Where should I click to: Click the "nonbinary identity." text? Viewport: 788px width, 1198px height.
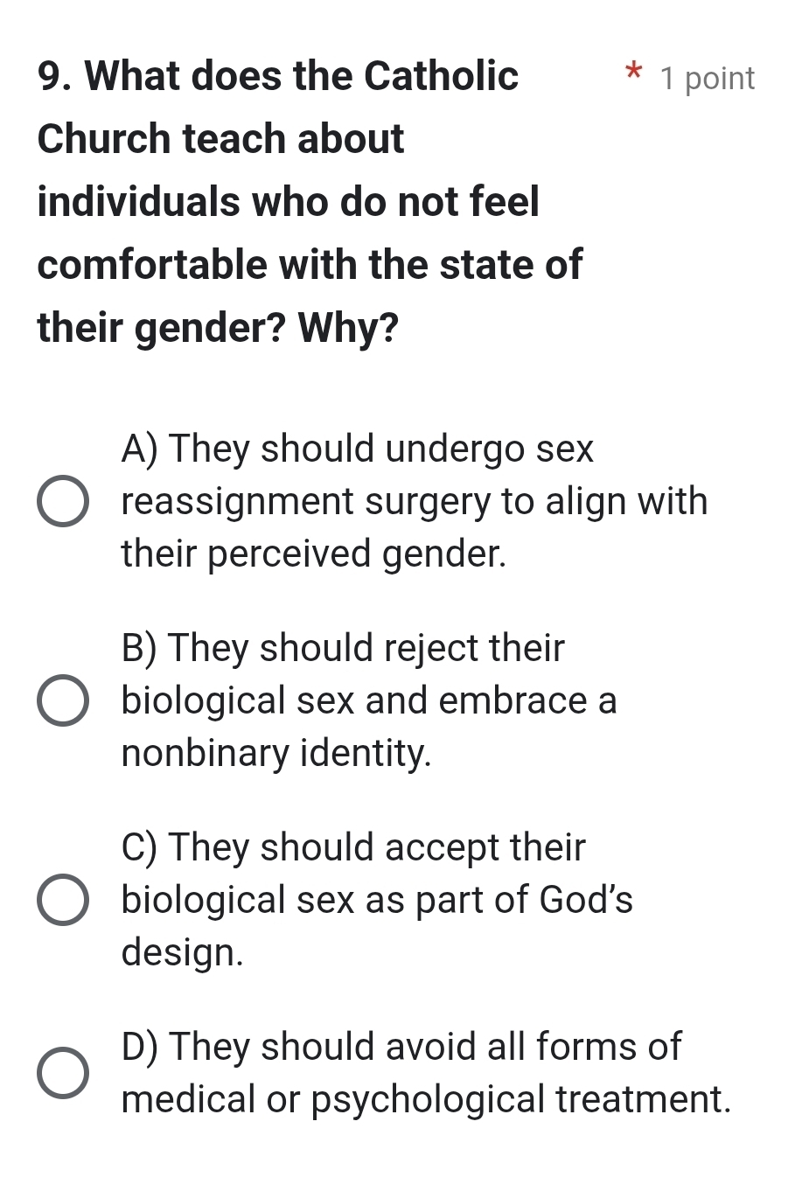click(276, 753)
